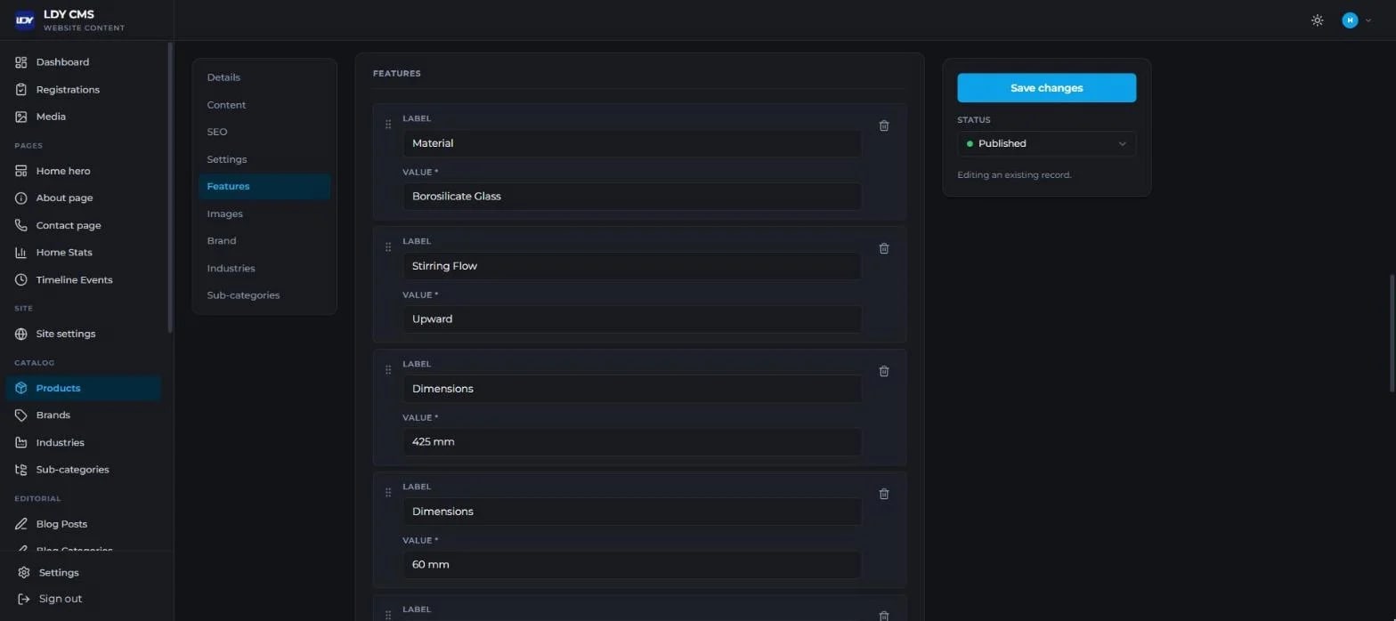Open Dashboard from the sidebar
The image size is (1396, 621).
84,62
